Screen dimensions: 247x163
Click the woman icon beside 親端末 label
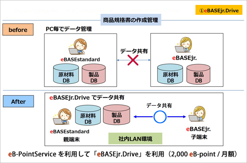coord(62,117)
